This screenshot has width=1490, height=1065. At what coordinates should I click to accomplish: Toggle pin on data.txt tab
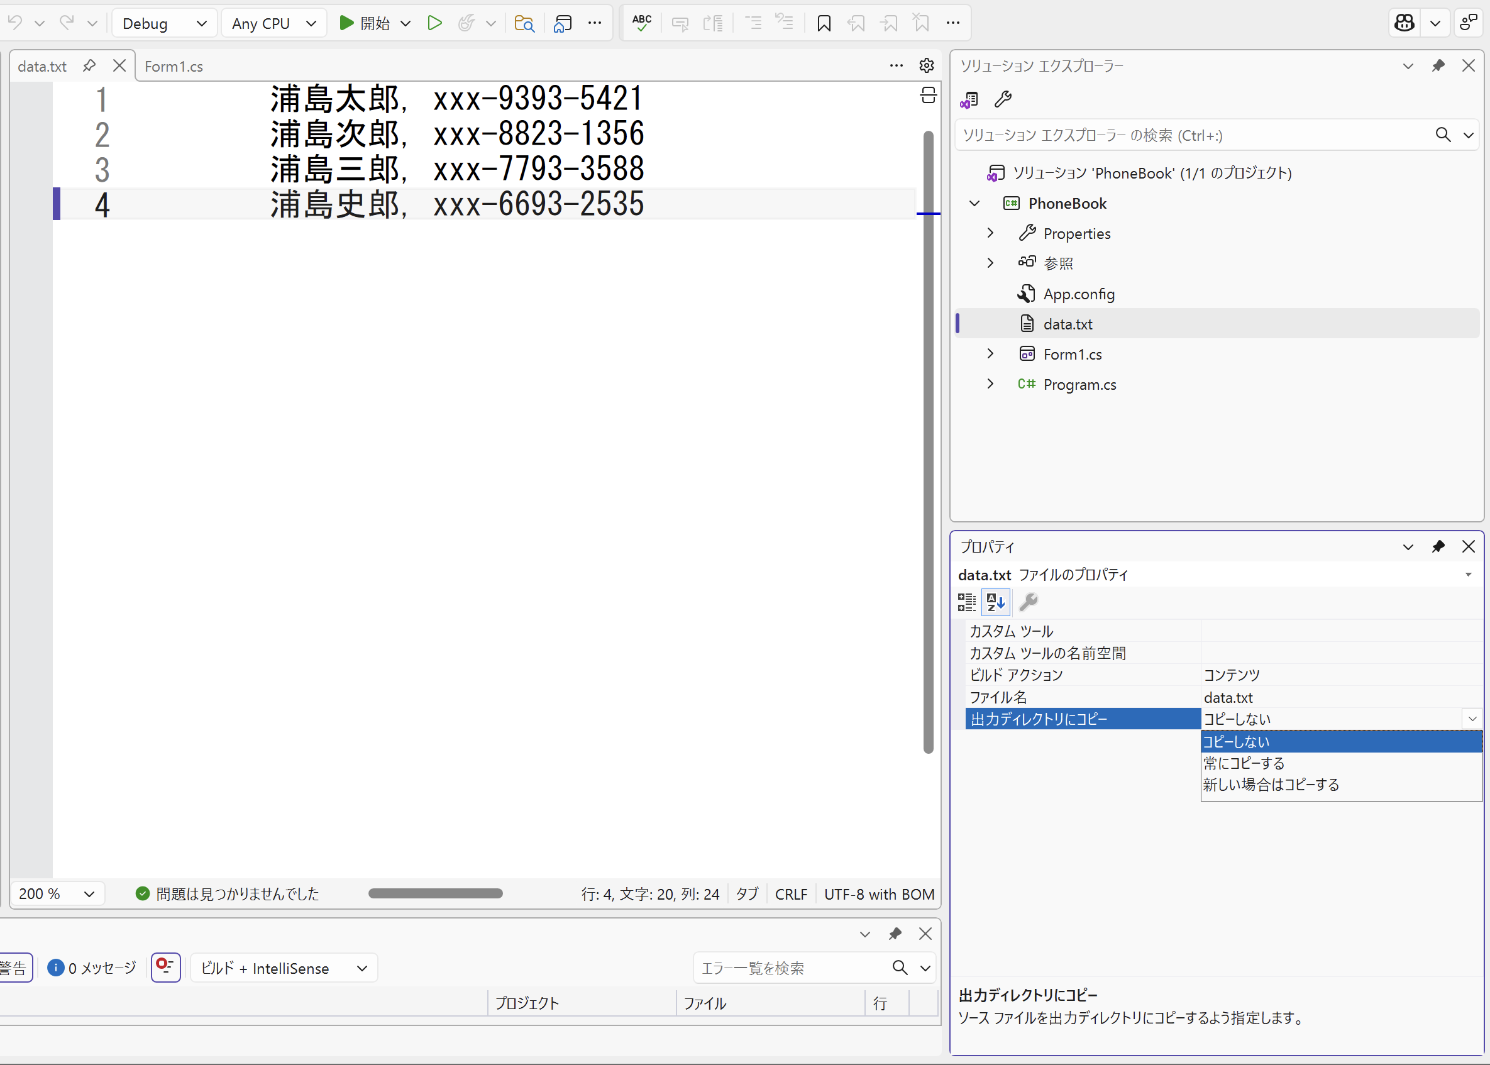pos(89,65)
